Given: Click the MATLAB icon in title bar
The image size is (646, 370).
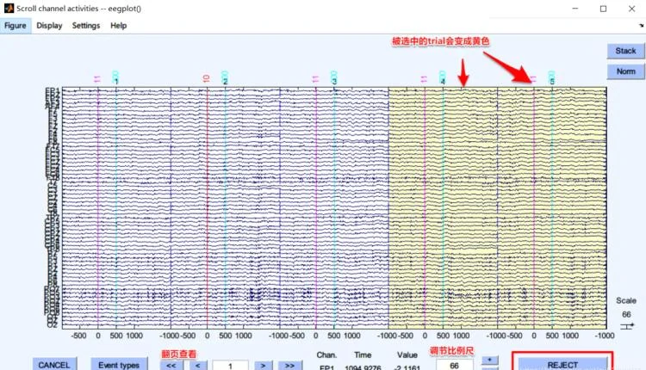Looking at the screenshot, I should click(x=8, y=8).
